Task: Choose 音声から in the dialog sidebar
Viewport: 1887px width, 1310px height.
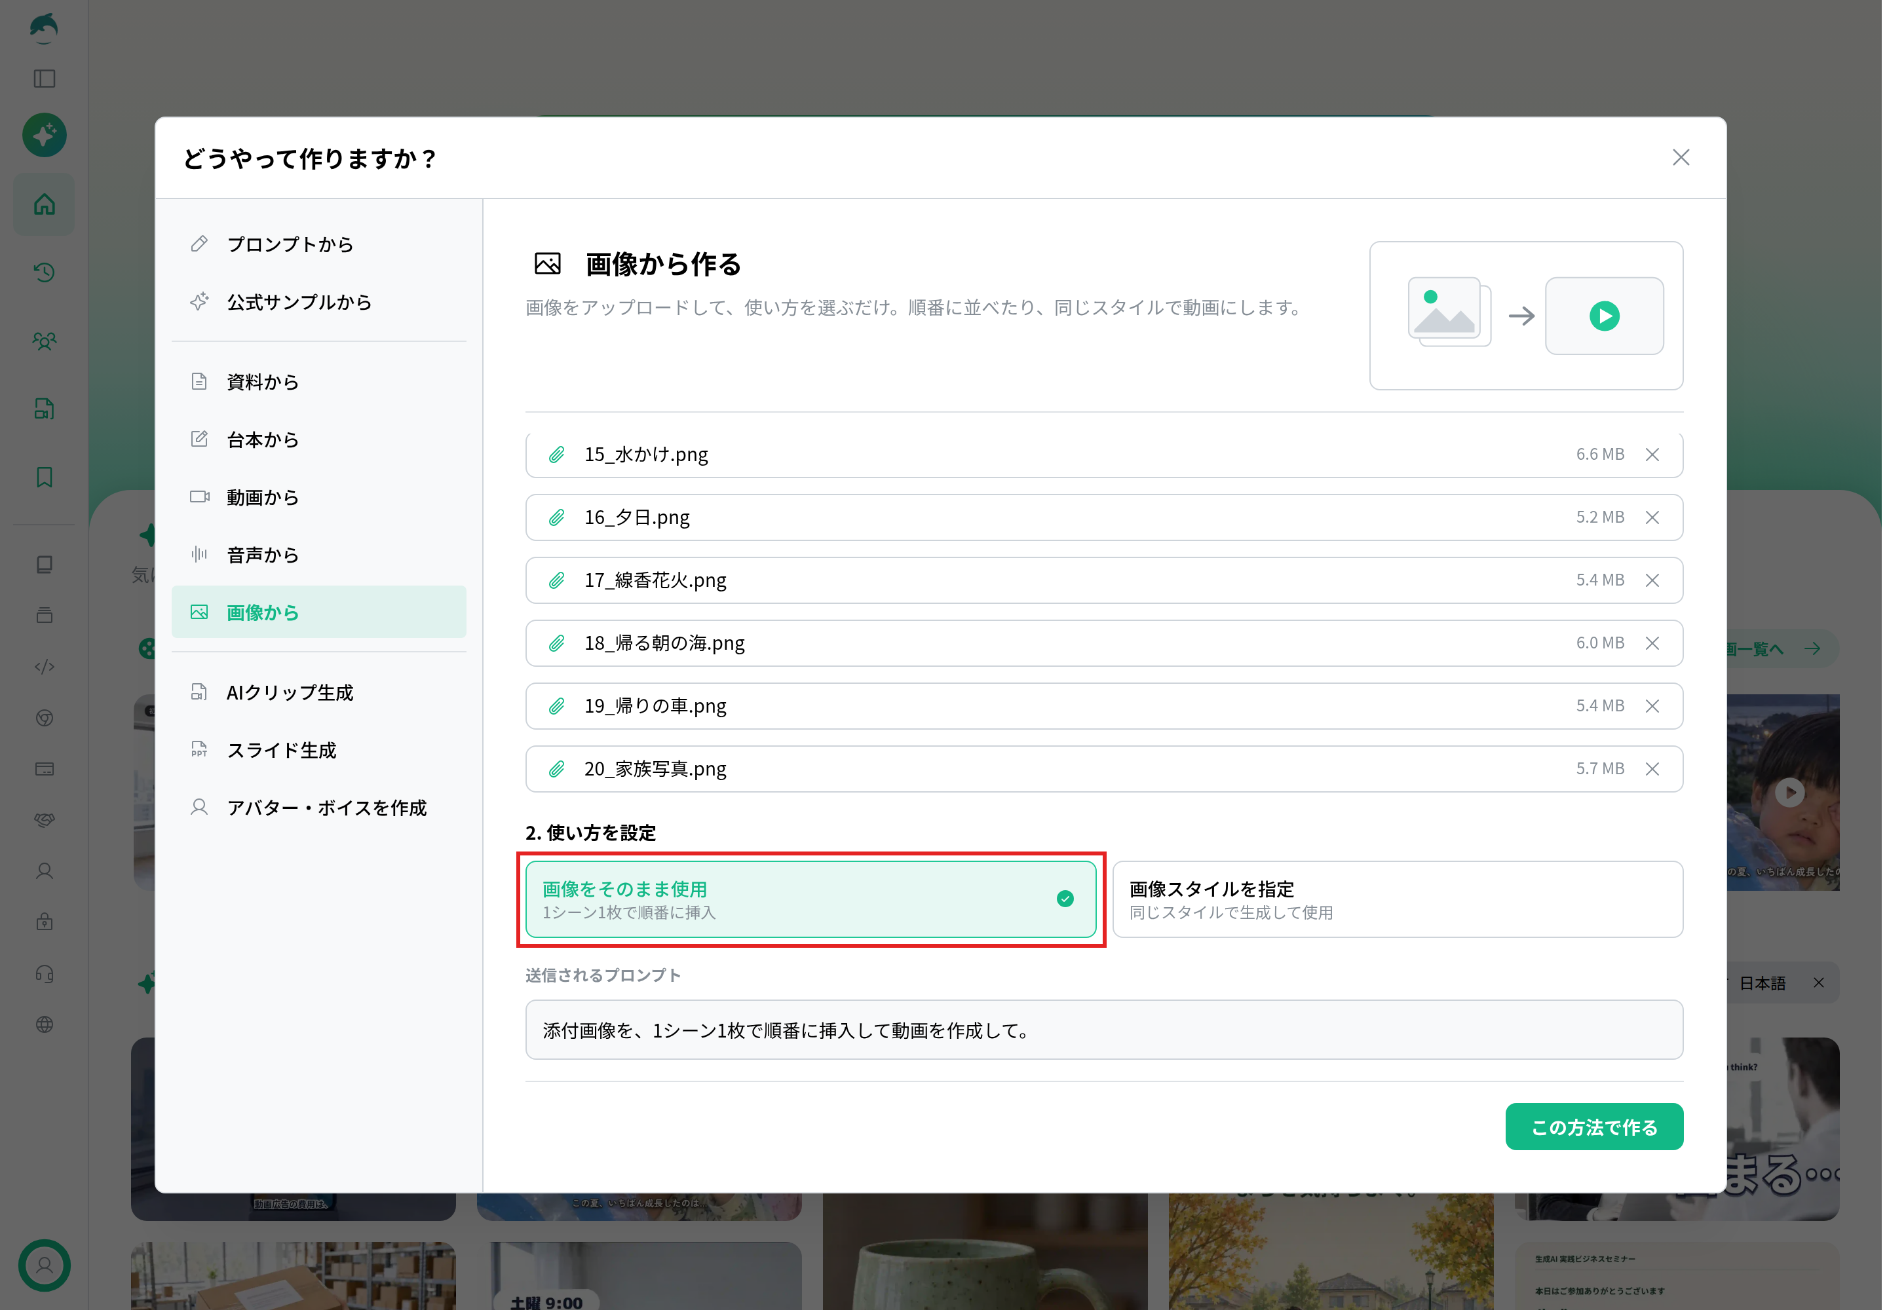Action: click(x=318, y=555)
